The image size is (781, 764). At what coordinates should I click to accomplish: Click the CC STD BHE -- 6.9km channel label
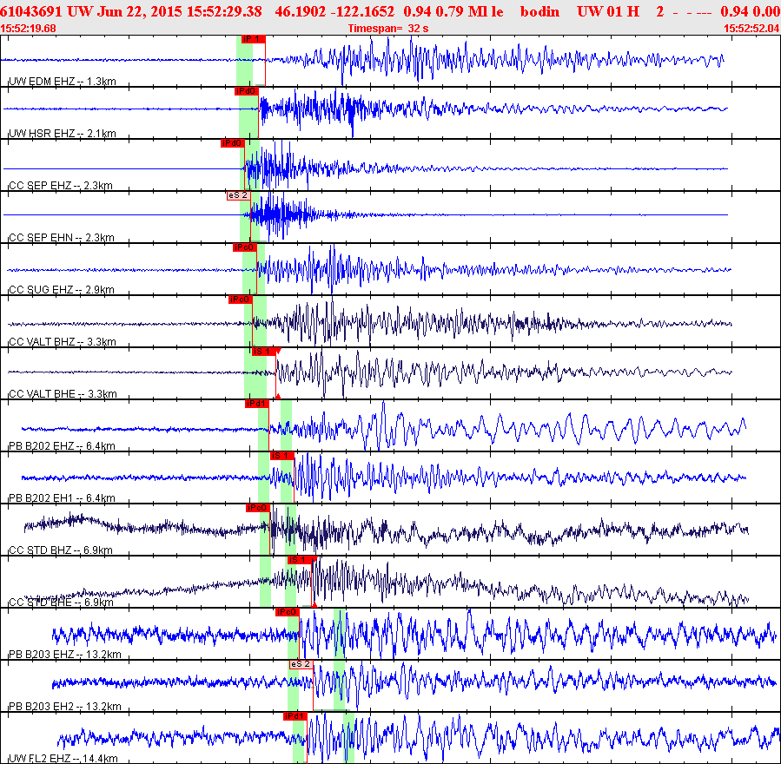[62, 603]
